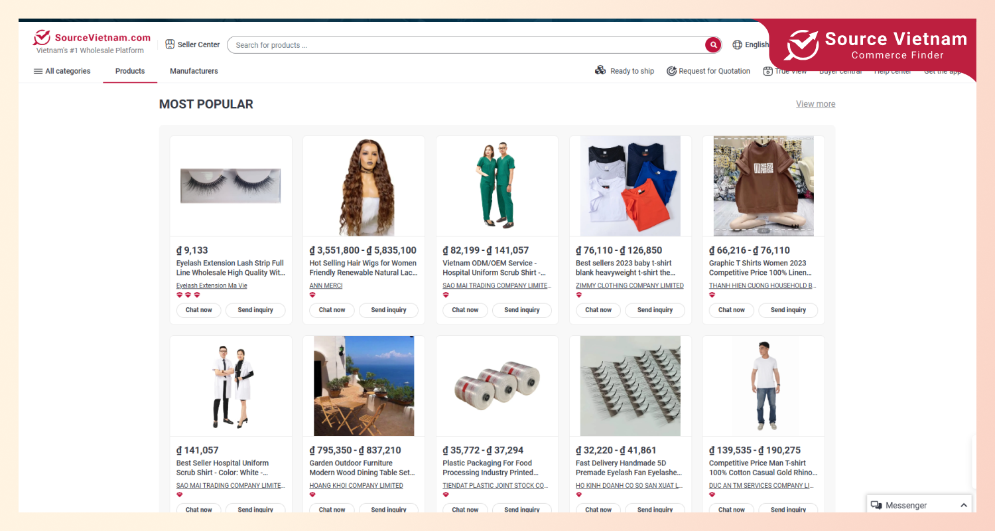Click the Seller Center shop icon

[170, 44]
